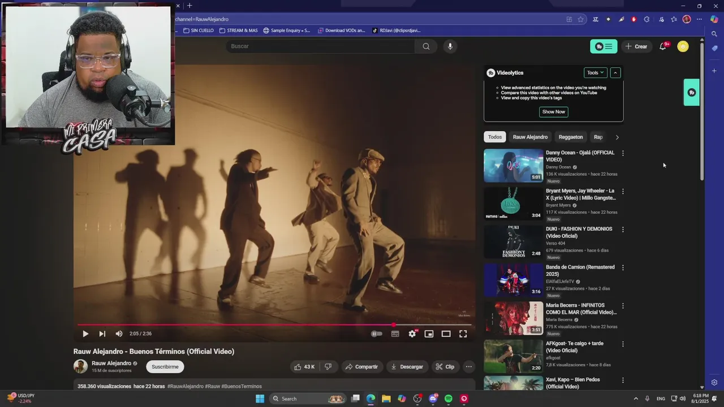724x407 pixels.
Task: Skip to the next video
Action: click(102, 334)
